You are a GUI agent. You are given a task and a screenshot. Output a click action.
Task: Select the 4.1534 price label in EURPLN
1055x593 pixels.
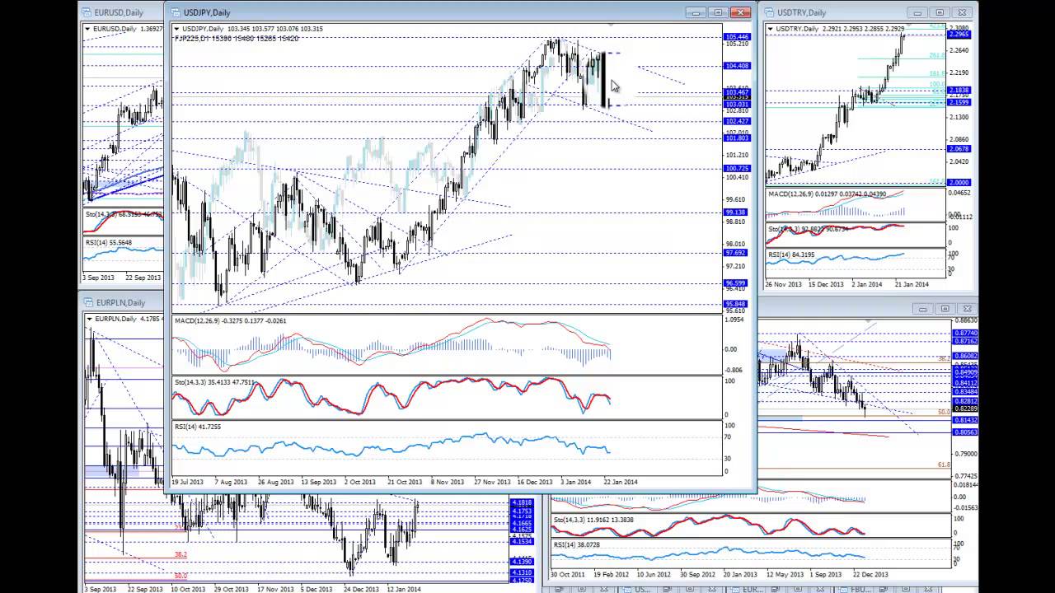point(522,541)
